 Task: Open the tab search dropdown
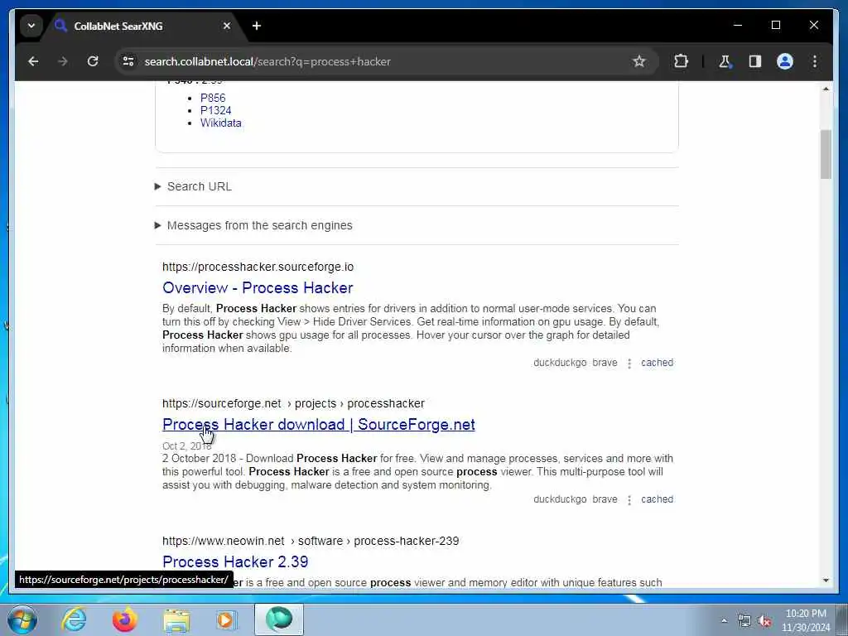coord(31,26)
